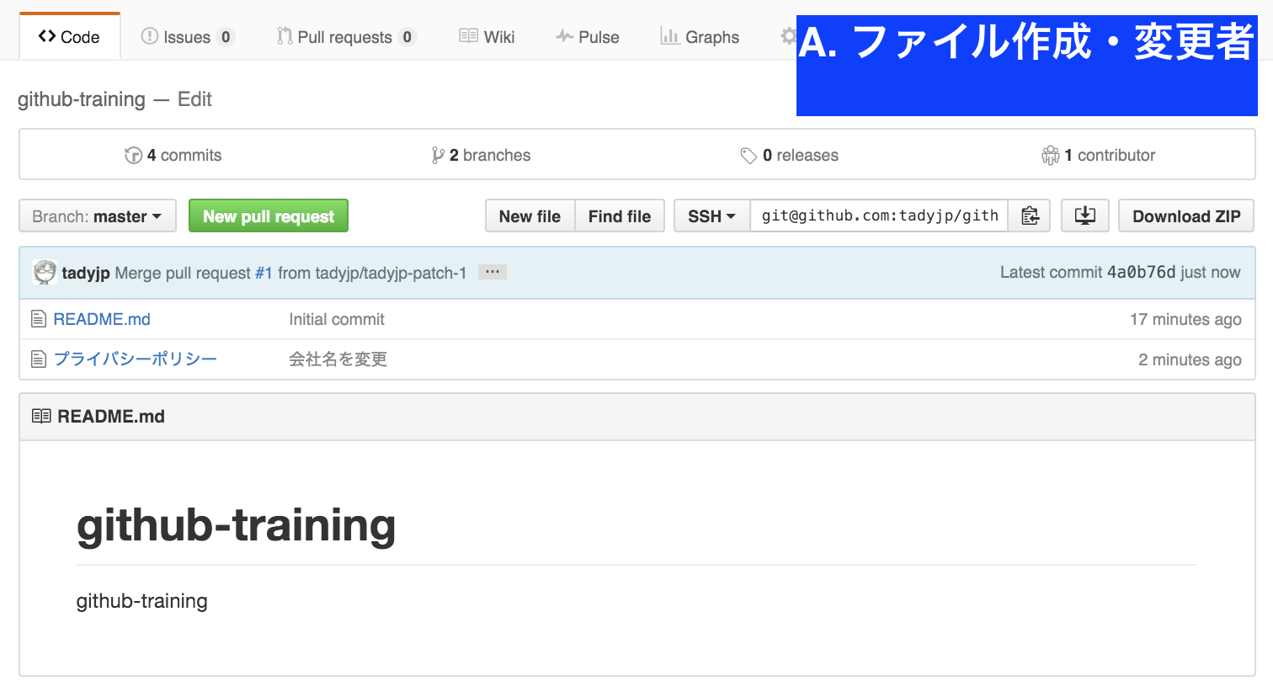
Task: Click the 17 minutes ago timestamp
Action: pyautogui.click(x=1185, y=319)
